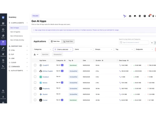Click the info icon beside Data Usage header

coord(128,61)
